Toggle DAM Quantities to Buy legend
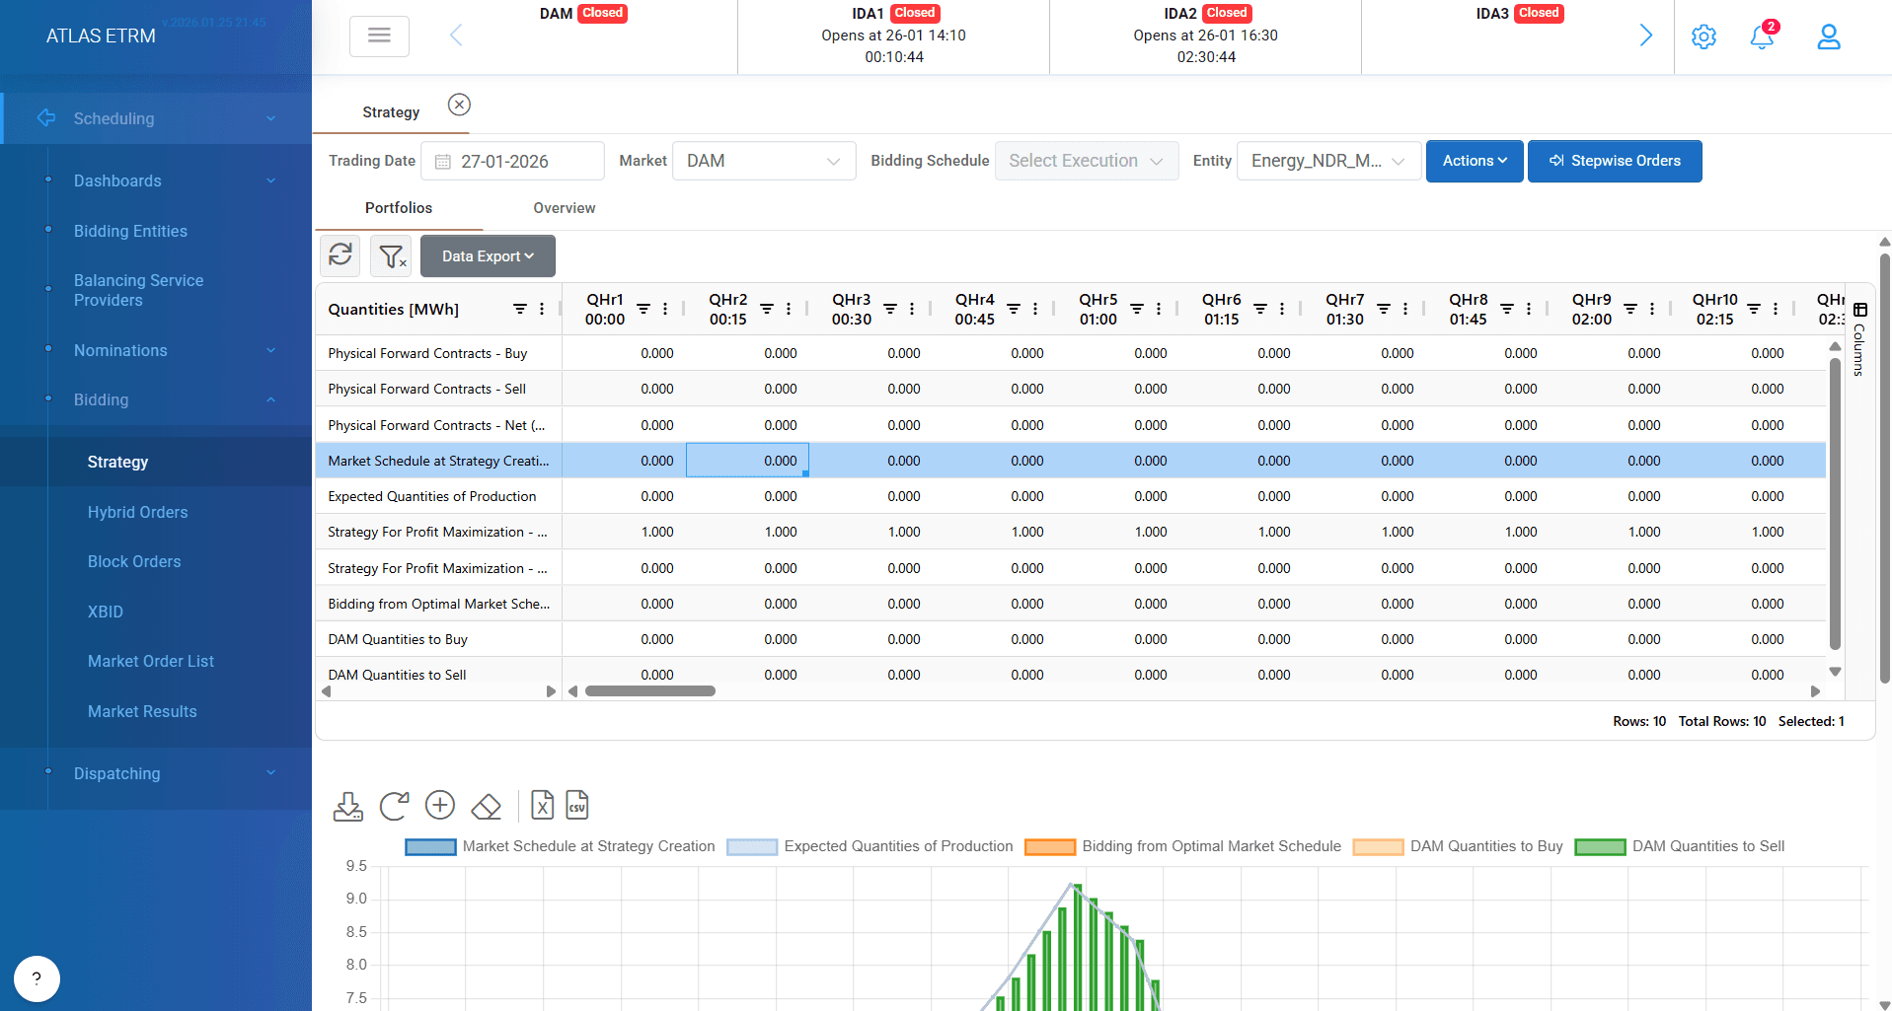Screen dimensions: 1892x1011 tap(1458, 846)
